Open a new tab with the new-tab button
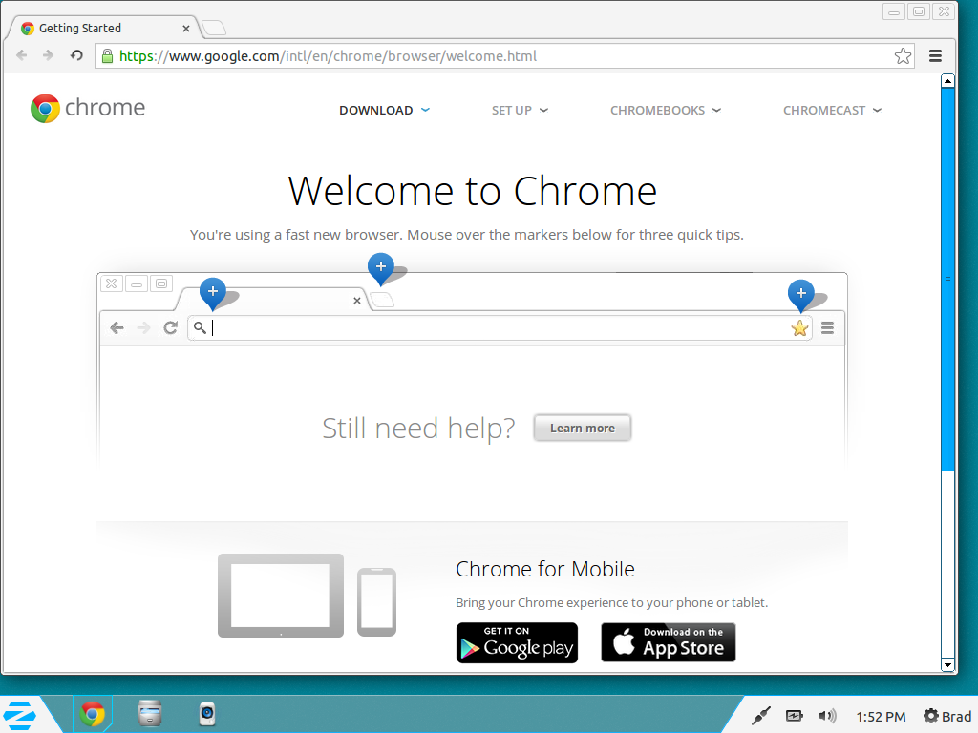978x733 pixels. tap(214, 28)
